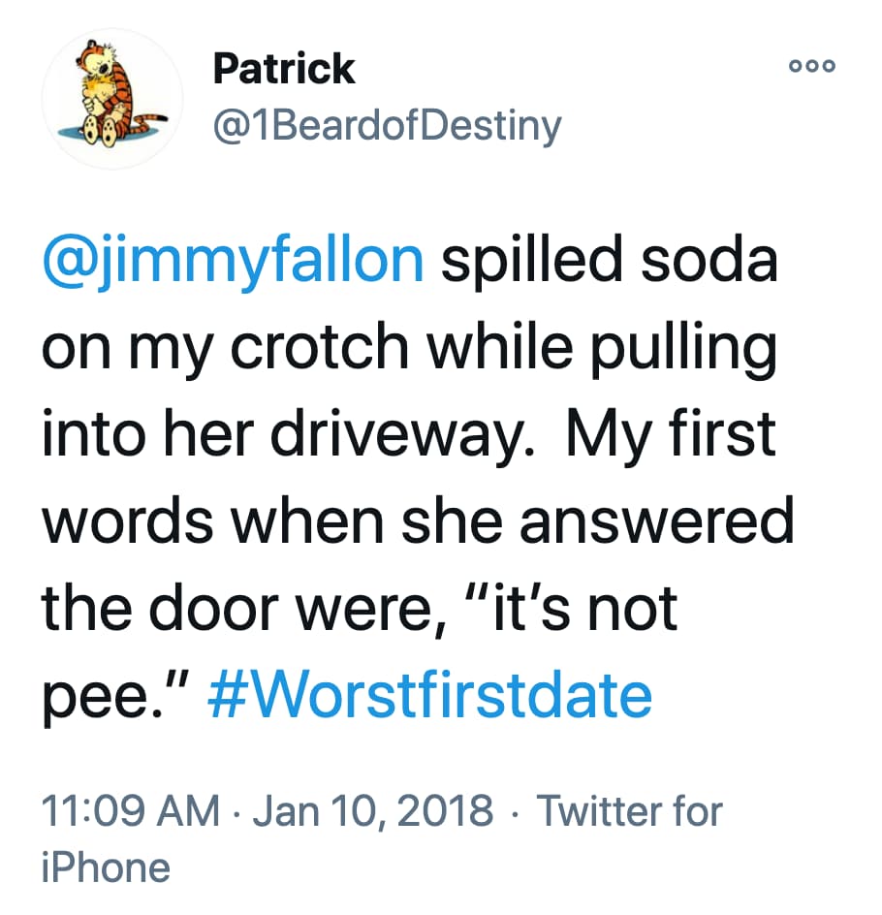Click the 11:09 AM timestamp
Viewport: 882px width, 915px height.
[x=131, y=810]
